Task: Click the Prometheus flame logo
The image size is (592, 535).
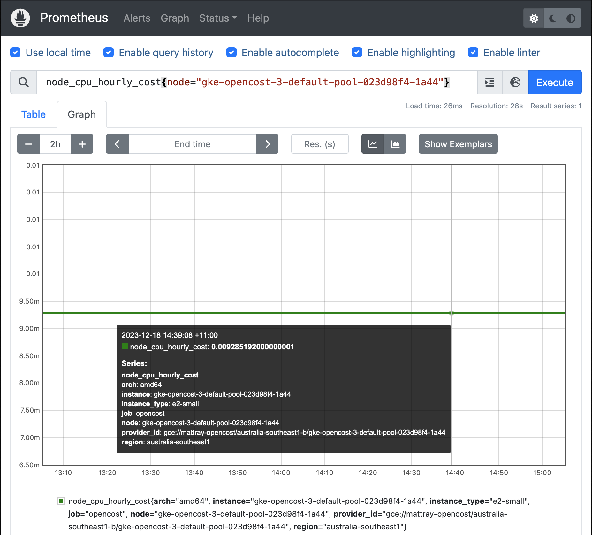Action: (x=20, y=18)
